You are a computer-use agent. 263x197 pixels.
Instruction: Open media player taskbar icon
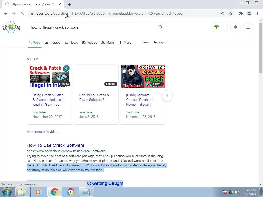[x=38, y=192]
